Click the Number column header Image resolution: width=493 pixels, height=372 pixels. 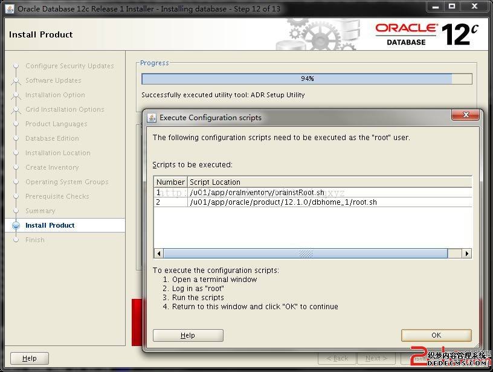(170, 182)
